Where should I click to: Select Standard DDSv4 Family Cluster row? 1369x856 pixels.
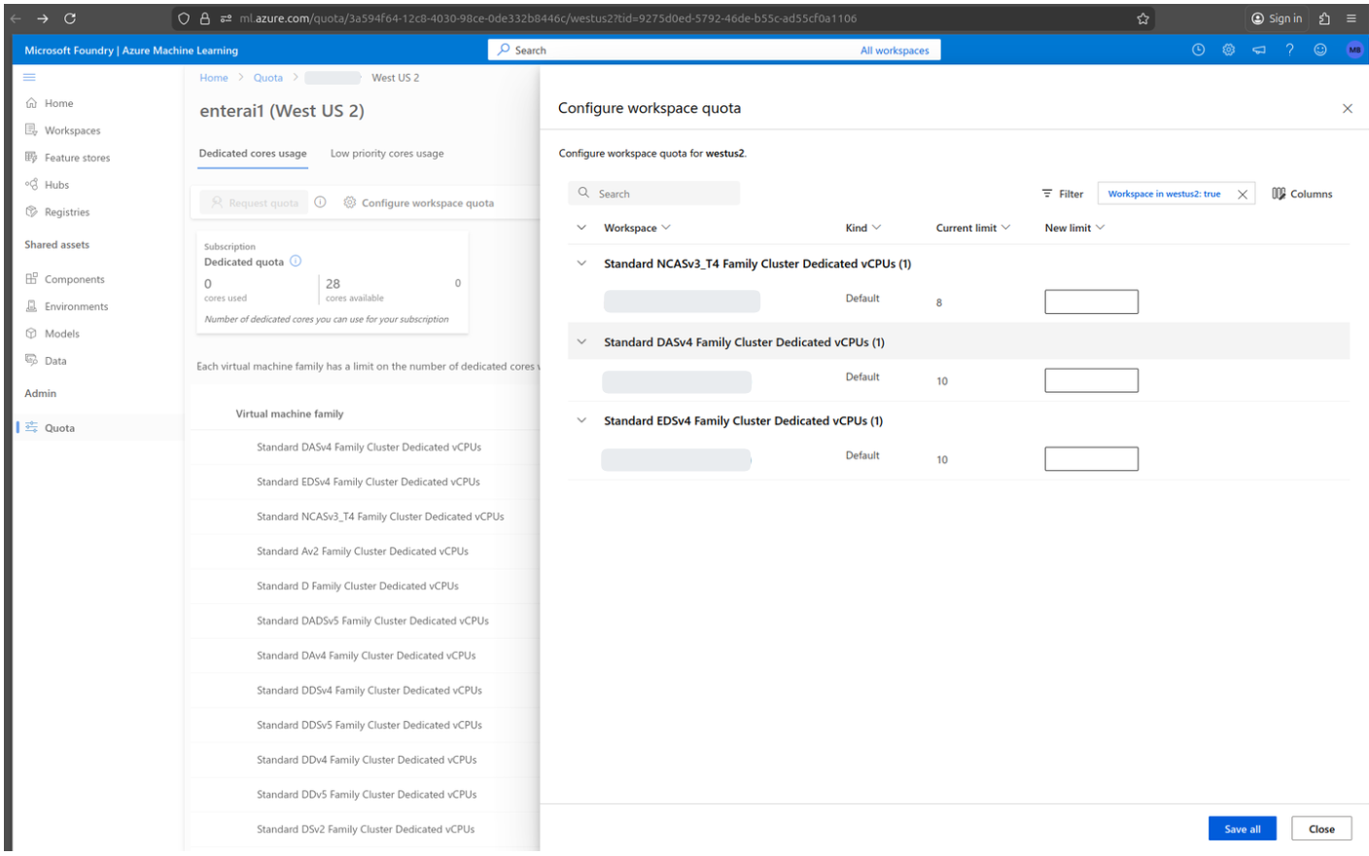[363, 691]
